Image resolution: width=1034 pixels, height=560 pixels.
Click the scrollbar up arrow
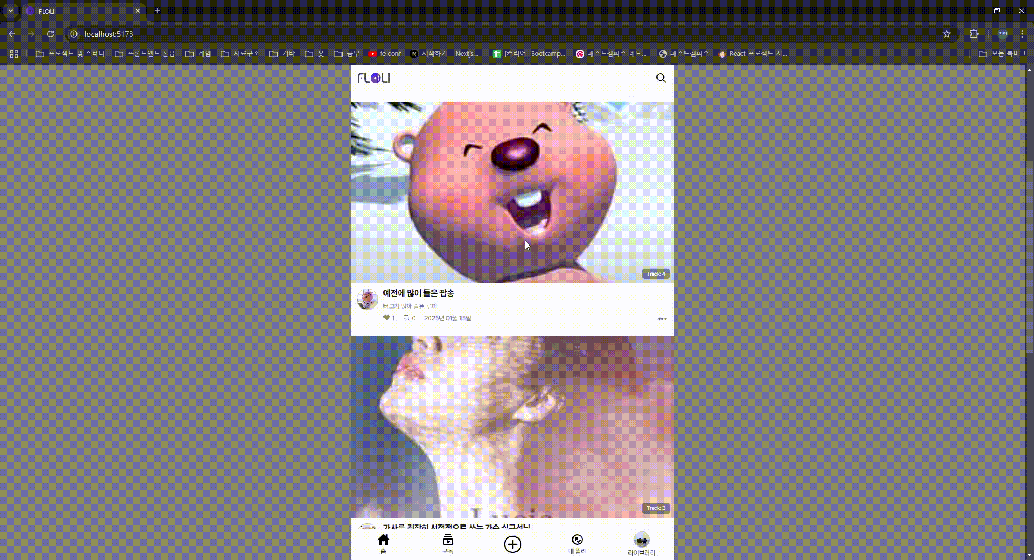tap(1029, 70)
